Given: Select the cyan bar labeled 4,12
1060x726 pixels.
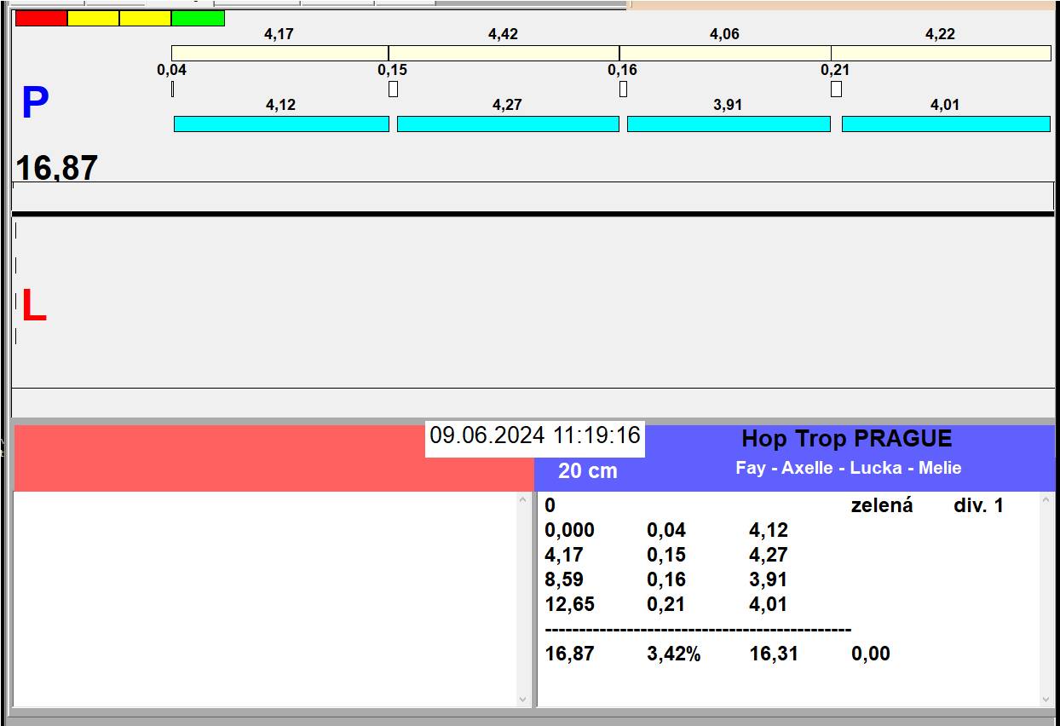Looking at the screenshot, I should click(x=281, y=124).
